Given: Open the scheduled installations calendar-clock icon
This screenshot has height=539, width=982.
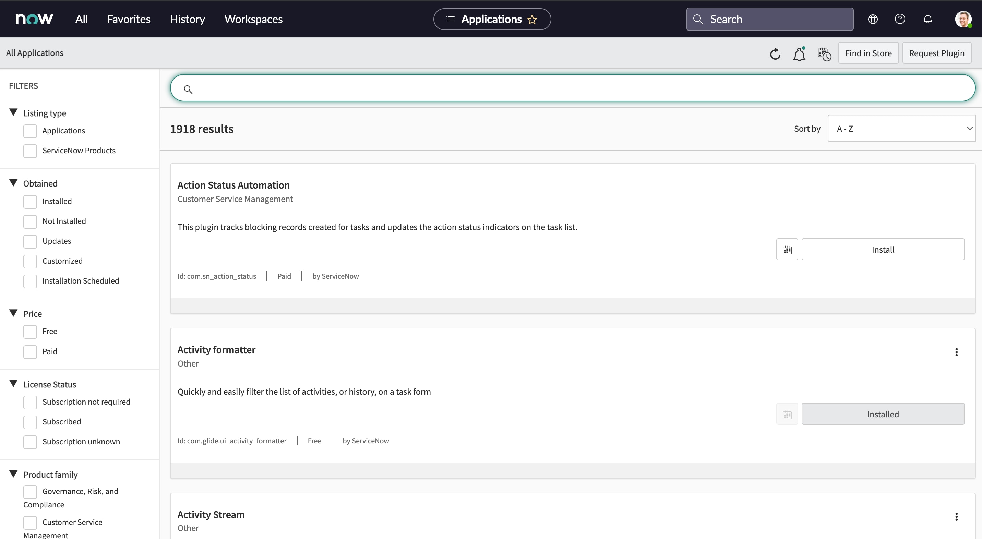Looking at the screenshot, I should point(824,54).
